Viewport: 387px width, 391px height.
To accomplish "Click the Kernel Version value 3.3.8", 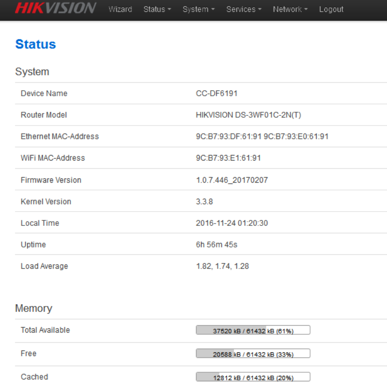I will pyautogui.click(x=204, y=201).
